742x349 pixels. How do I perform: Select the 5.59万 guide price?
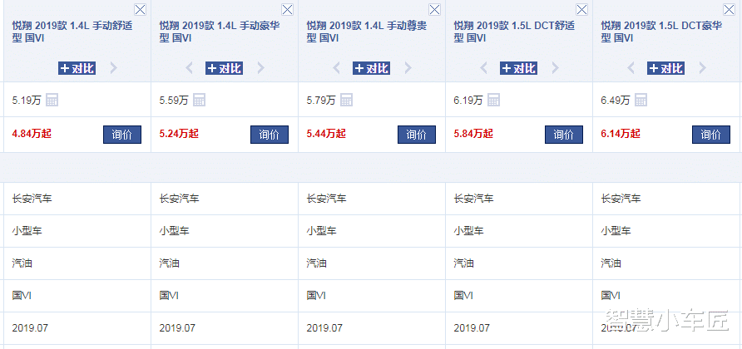click(174, 101)
